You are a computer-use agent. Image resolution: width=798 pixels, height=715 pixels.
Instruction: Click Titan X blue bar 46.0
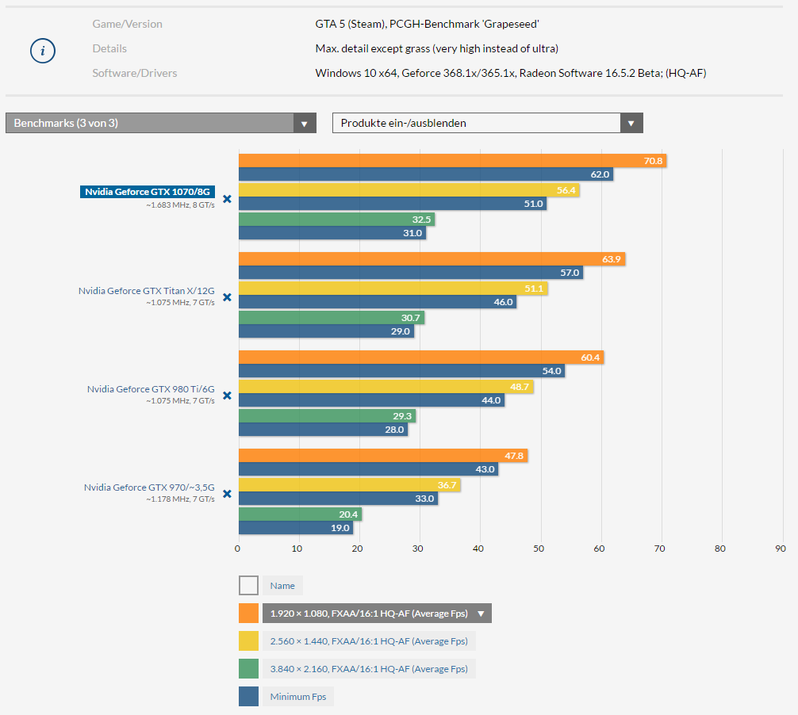click(378, 302)
